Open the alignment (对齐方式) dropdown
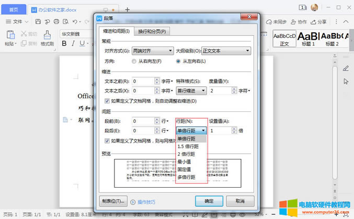 [x=153, y=51]
